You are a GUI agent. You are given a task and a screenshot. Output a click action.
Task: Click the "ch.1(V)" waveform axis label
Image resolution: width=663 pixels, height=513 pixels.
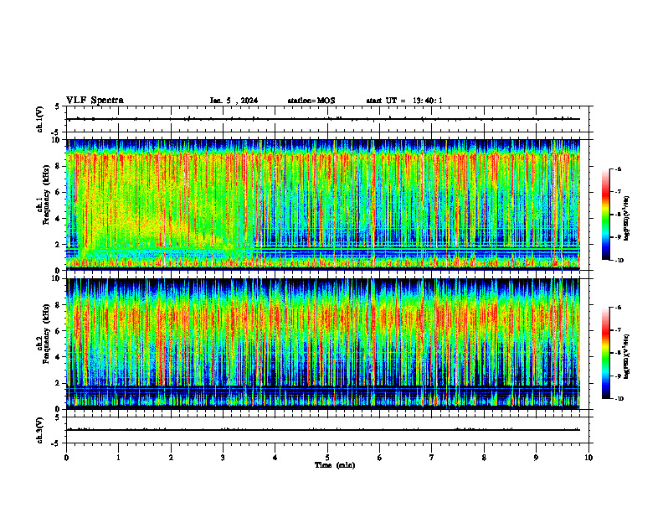click(40, 119)
